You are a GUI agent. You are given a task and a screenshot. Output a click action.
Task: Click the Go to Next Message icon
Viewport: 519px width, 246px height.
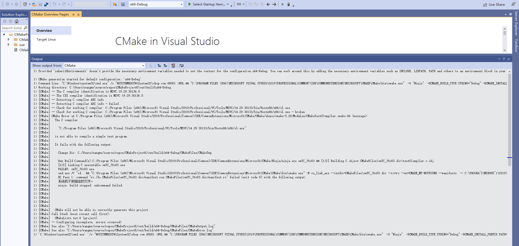click(165, 66)
